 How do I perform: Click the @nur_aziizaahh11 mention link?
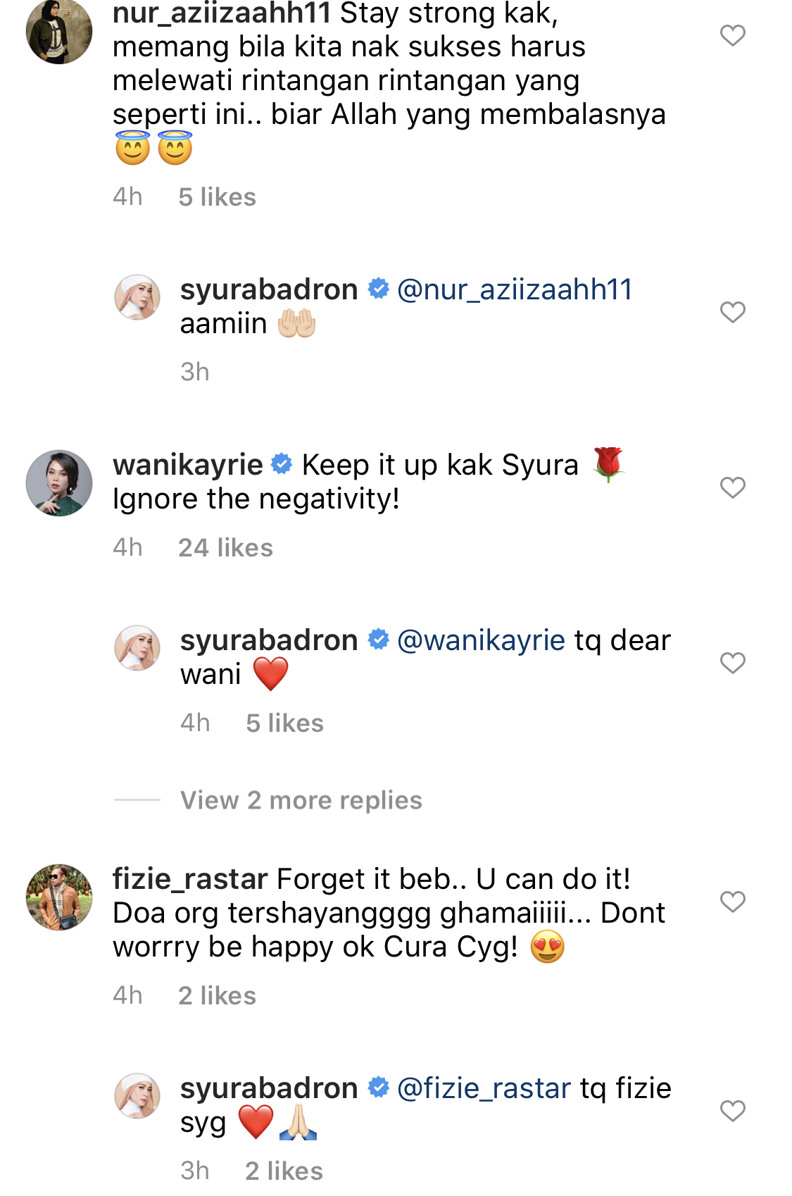515,289
